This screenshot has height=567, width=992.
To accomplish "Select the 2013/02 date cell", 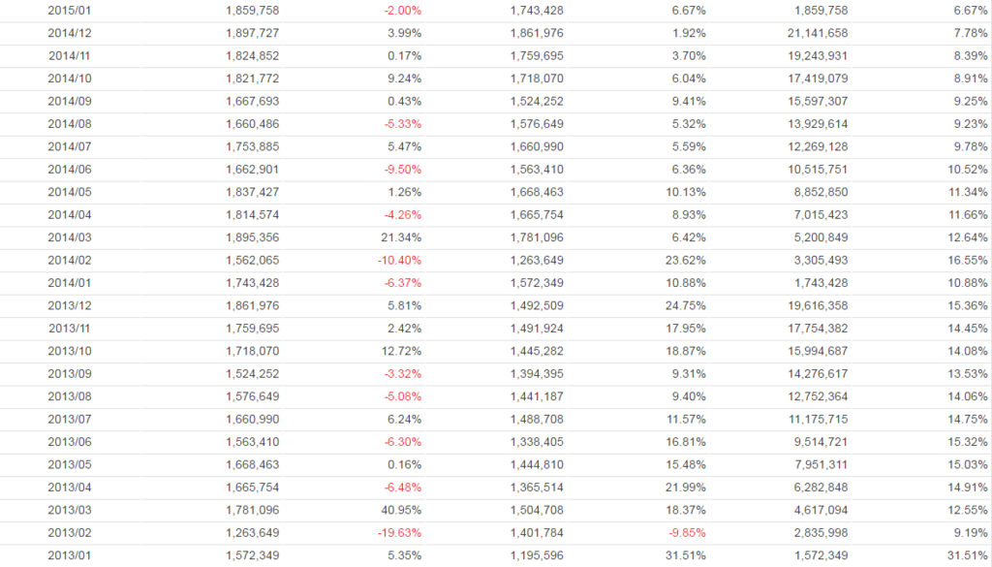I will click(x=69, y=532).
